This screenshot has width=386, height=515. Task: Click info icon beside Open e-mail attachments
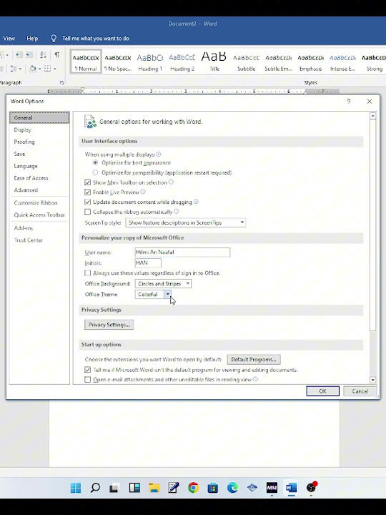point(255,379)
